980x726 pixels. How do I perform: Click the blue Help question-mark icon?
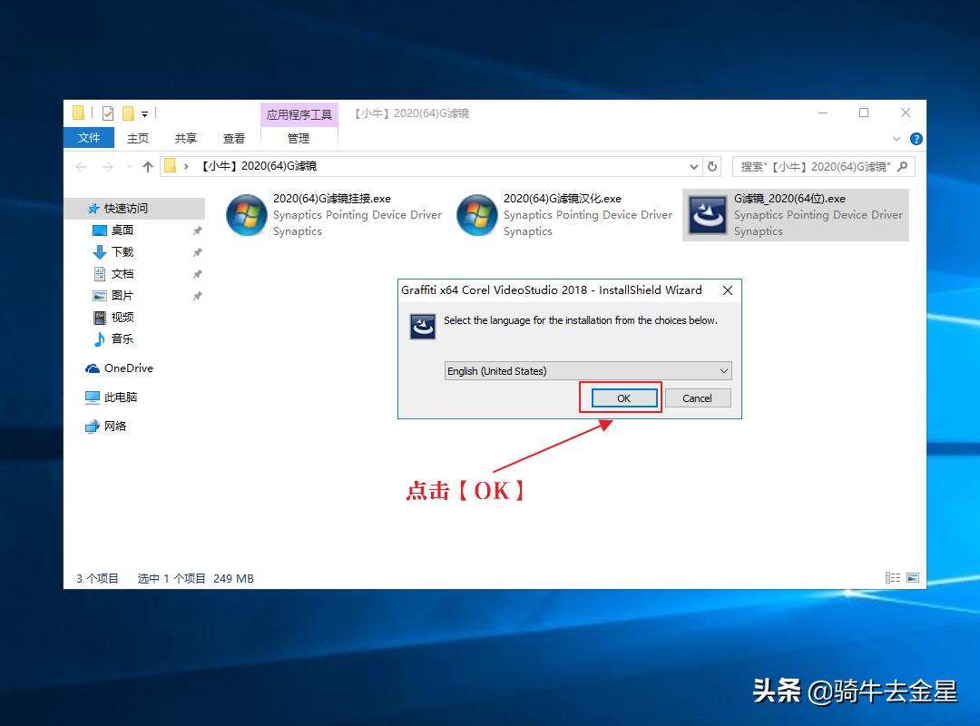915,138
